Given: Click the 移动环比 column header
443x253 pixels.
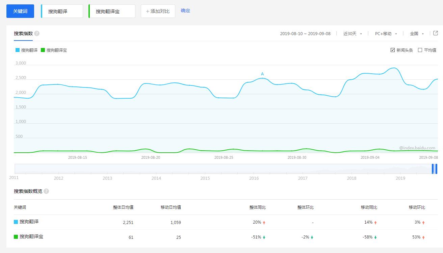Looking at the screenshot, I should click(417, 207).
